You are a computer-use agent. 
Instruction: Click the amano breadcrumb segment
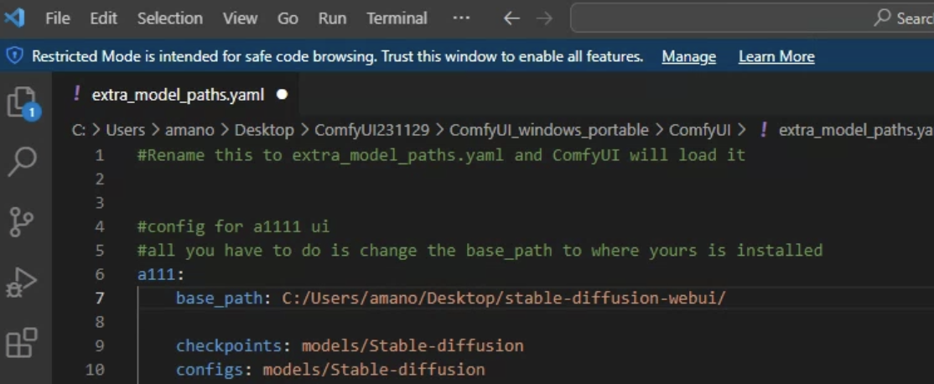tap(190, 130)
